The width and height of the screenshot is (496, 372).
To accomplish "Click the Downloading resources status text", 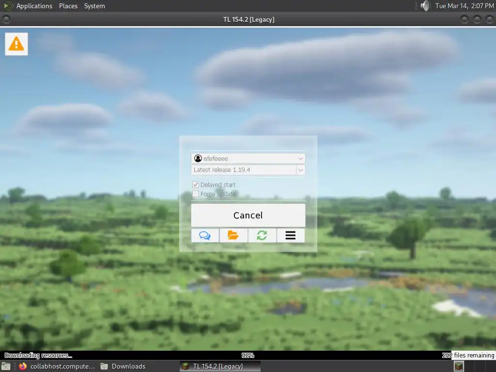I will [x=38, y=355].
